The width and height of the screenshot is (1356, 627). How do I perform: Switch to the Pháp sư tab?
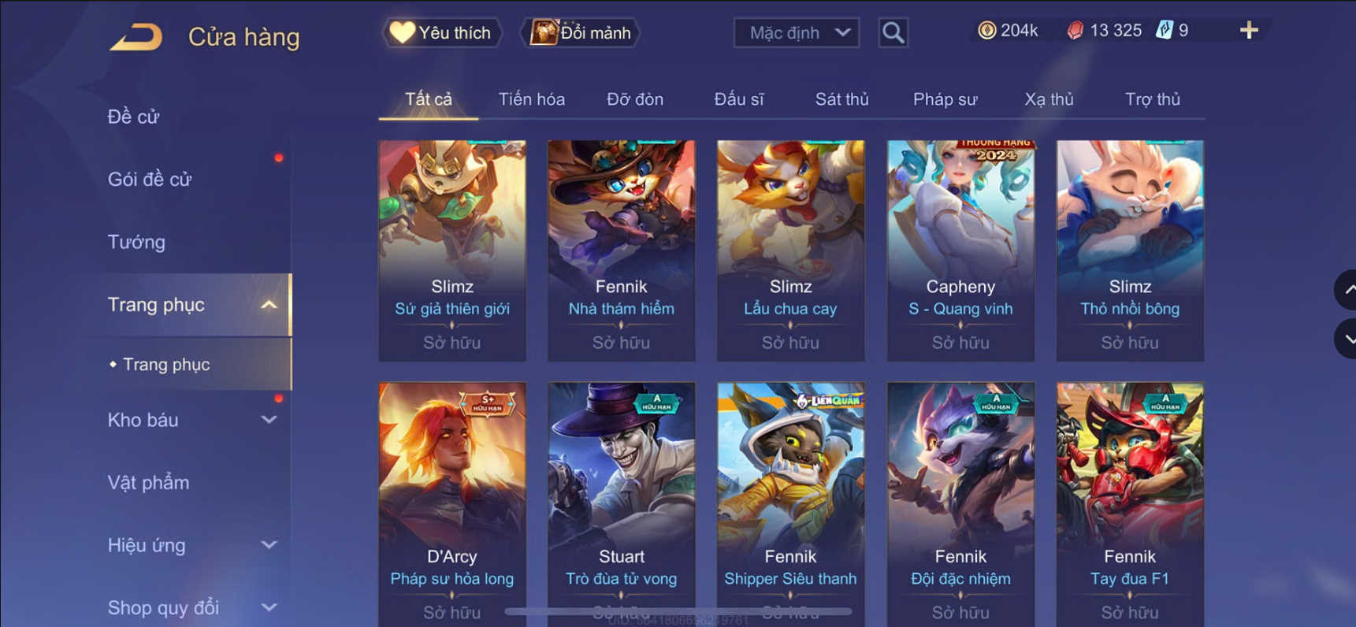[x=945, y=99]
